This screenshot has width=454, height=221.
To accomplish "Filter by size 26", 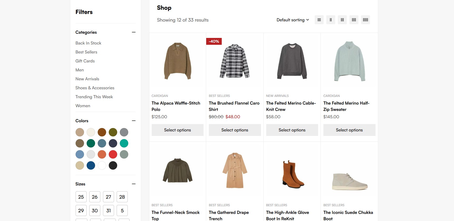I will tap(95, 197).
